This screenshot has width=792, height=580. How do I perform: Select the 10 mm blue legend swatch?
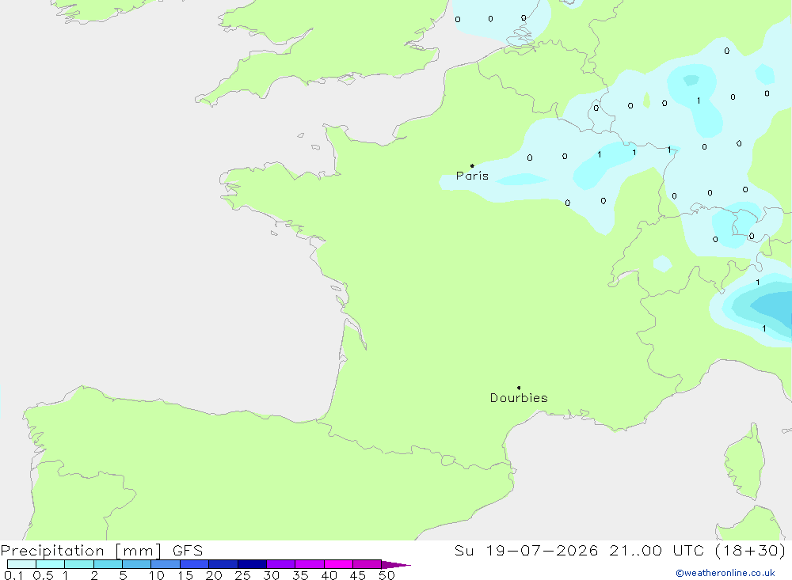click(x=166, y=564)
